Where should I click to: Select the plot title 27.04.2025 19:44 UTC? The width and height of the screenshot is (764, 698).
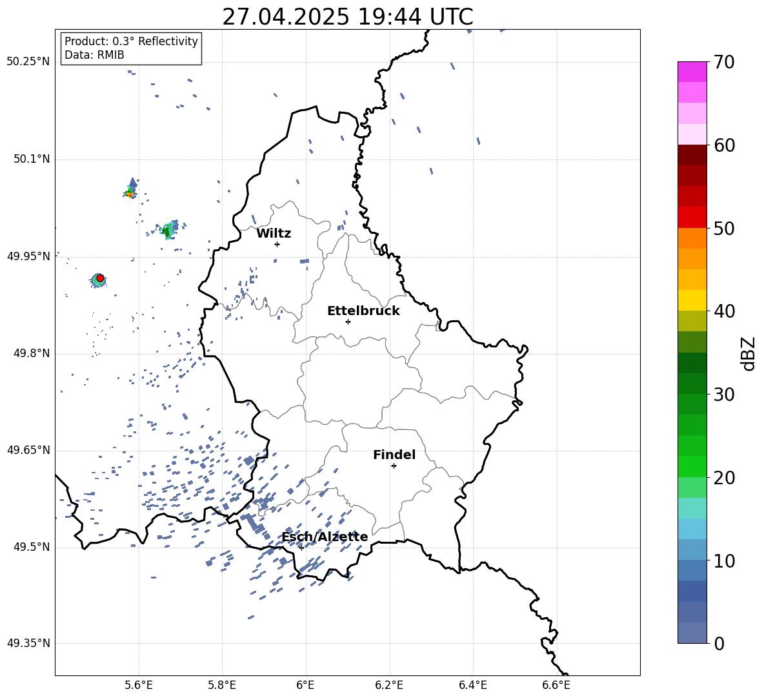[348, 17]
